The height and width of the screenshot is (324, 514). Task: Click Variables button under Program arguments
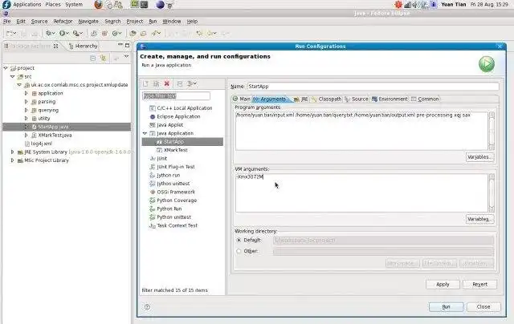479,157
